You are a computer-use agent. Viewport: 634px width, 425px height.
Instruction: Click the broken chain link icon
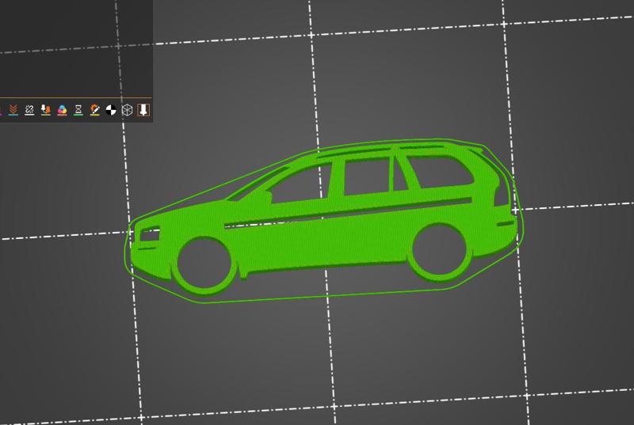[x=29, y=109]
